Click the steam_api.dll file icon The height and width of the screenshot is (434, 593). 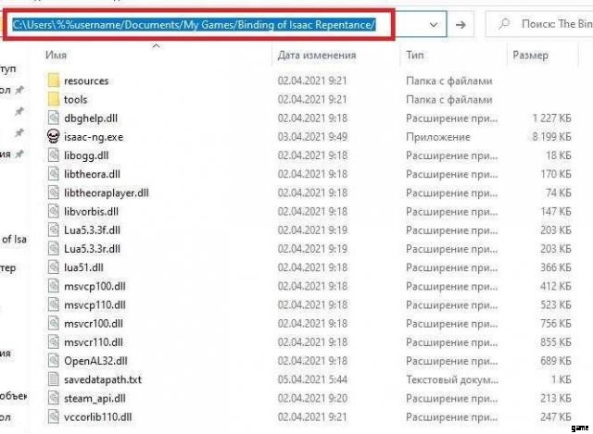53,398
